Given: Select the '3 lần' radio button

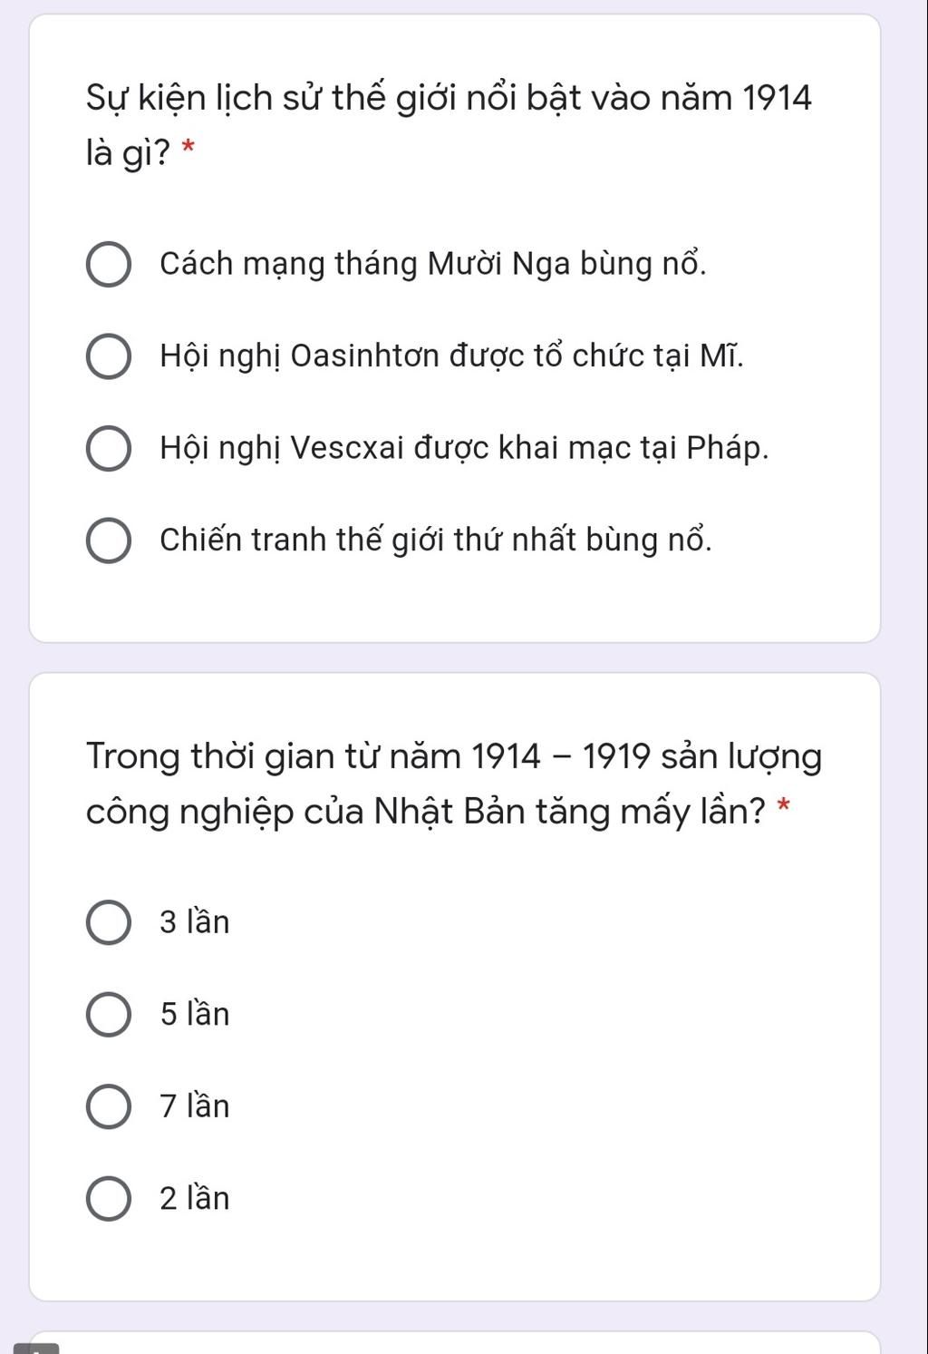Looking at the screenshot, I should click(x=109, y=923).
